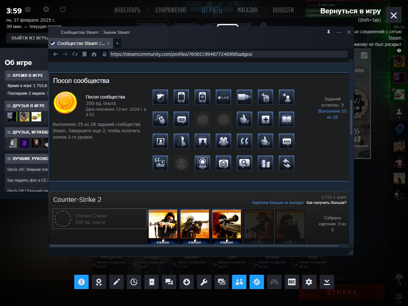408x306 pixels.
Task: Open the Как получить больше? link
Action: click(326, 203)
